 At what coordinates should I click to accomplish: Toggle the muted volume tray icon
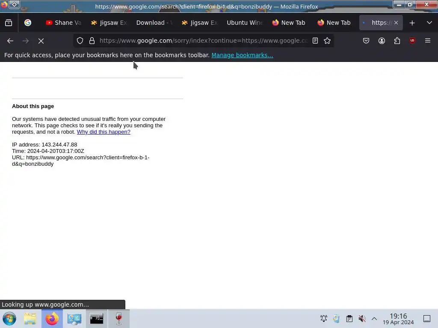click(x=362, y=319)
